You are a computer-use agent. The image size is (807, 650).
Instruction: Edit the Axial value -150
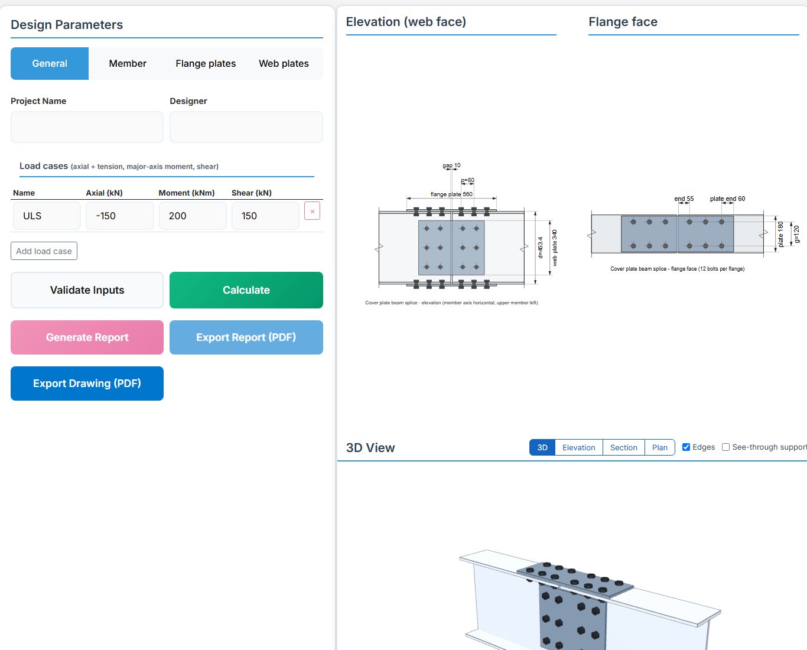[120, 216]
